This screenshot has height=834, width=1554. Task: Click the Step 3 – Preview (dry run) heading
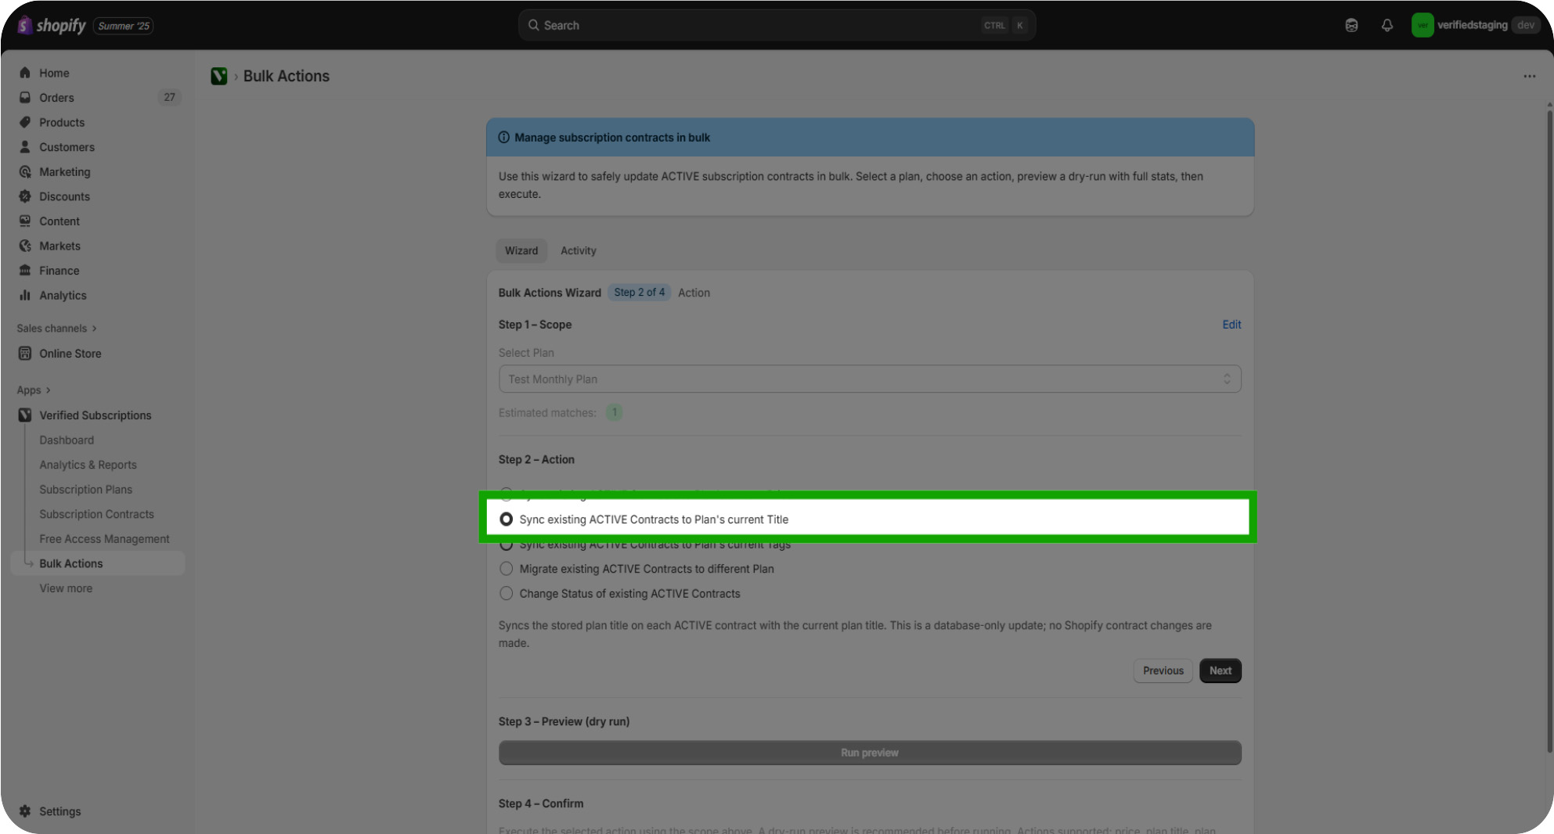564,722
